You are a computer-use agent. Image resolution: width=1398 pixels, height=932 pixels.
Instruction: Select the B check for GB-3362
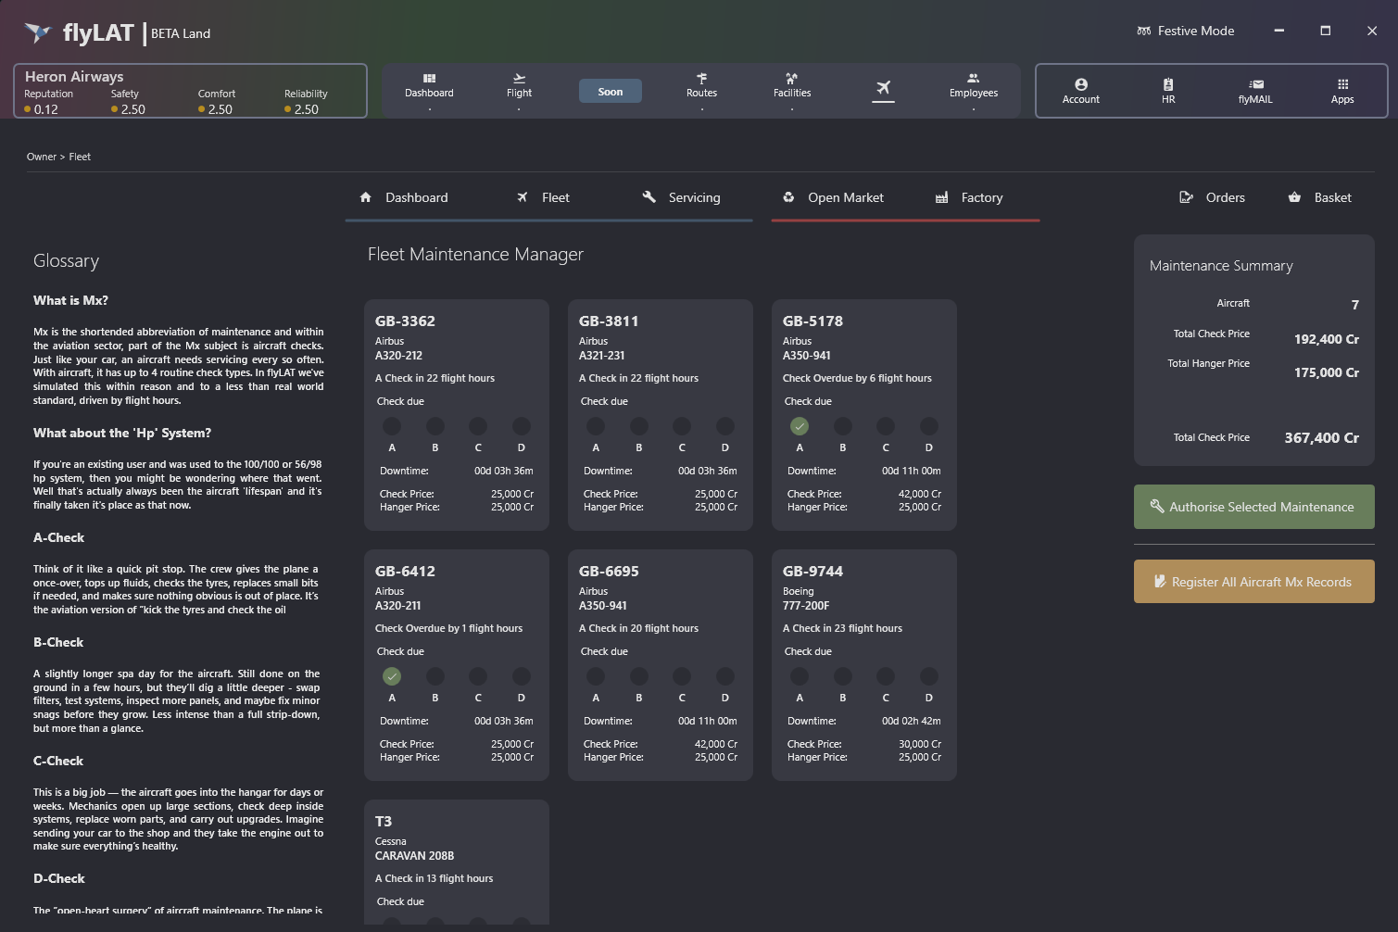coord(435,426)
